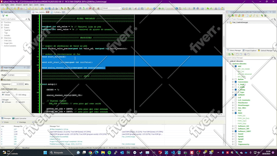Click the Cut scissors toolbar icon
Viewport: 277px width, 156px height.
[216, 8]
